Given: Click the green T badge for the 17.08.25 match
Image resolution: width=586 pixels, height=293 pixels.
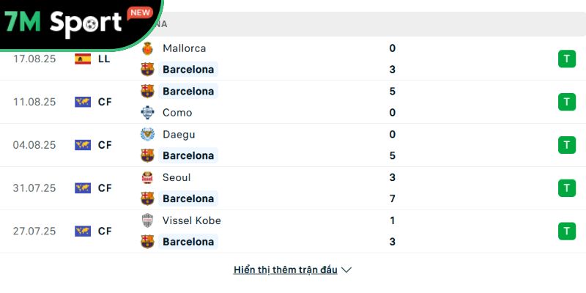Looking at the screenshot, I should point(566,59).
